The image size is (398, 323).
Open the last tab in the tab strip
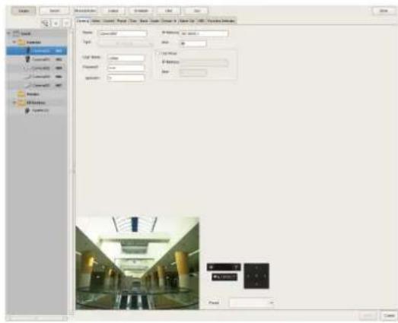pyautogui.click(x=221, y=21)
